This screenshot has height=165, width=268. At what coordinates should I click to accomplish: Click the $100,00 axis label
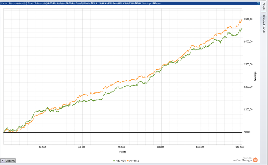pos(248,110)
